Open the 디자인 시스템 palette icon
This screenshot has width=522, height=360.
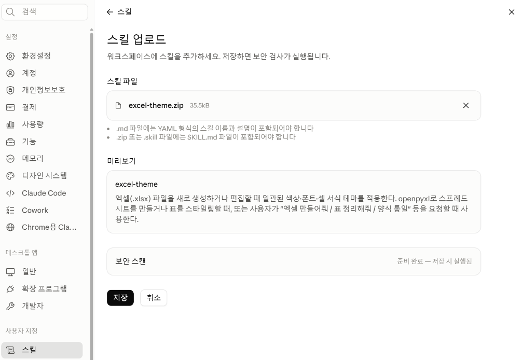(x=10, y=176)
